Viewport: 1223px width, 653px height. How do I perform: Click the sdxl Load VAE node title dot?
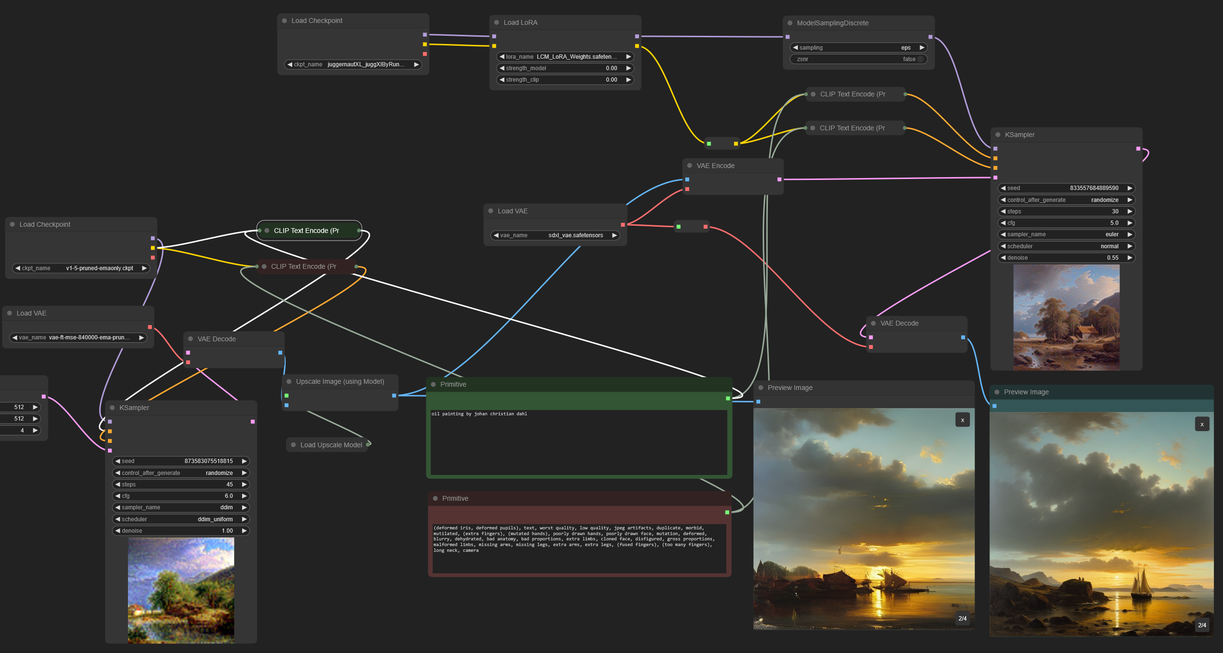click(490, 211)
